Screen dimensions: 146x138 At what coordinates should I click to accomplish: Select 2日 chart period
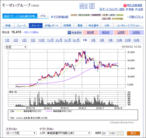[x=16, y=40]
